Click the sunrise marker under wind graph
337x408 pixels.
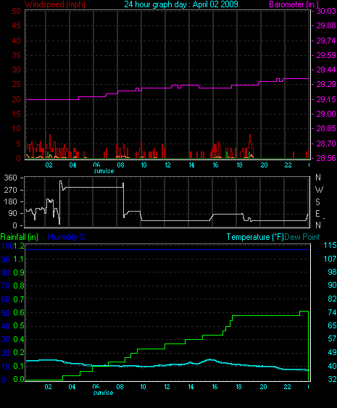pyautogui.click(x=104, y=171)
